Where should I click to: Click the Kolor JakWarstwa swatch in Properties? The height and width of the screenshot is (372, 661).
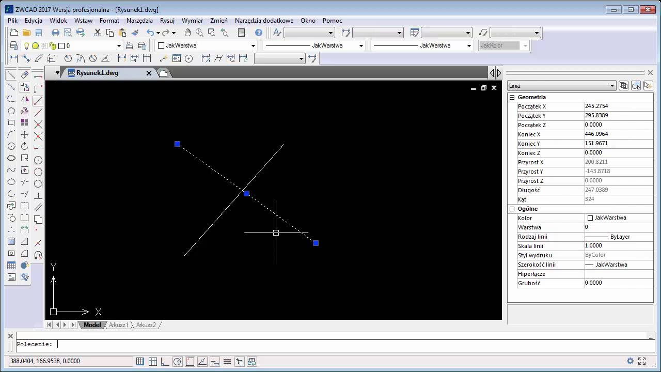click(x=590, y=218)
